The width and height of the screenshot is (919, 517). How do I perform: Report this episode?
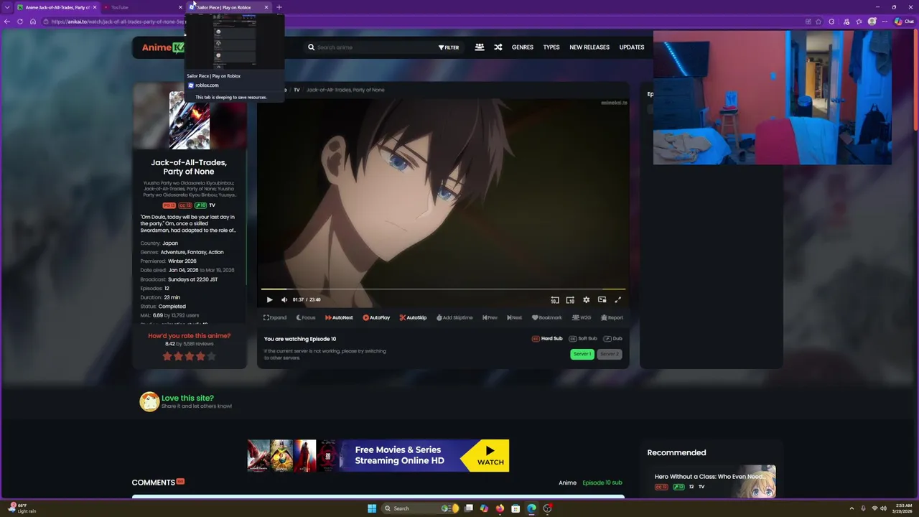pos(612,317)
